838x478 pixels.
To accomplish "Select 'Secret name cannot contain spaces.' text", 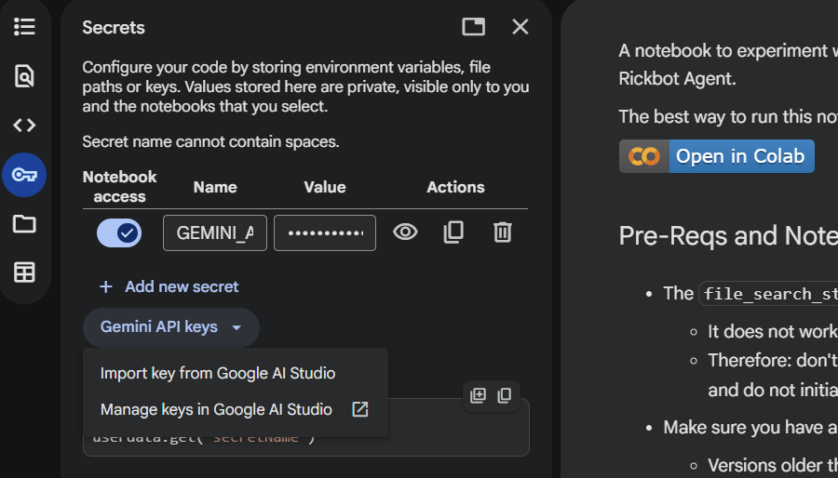I will click(x=210, y=142).
